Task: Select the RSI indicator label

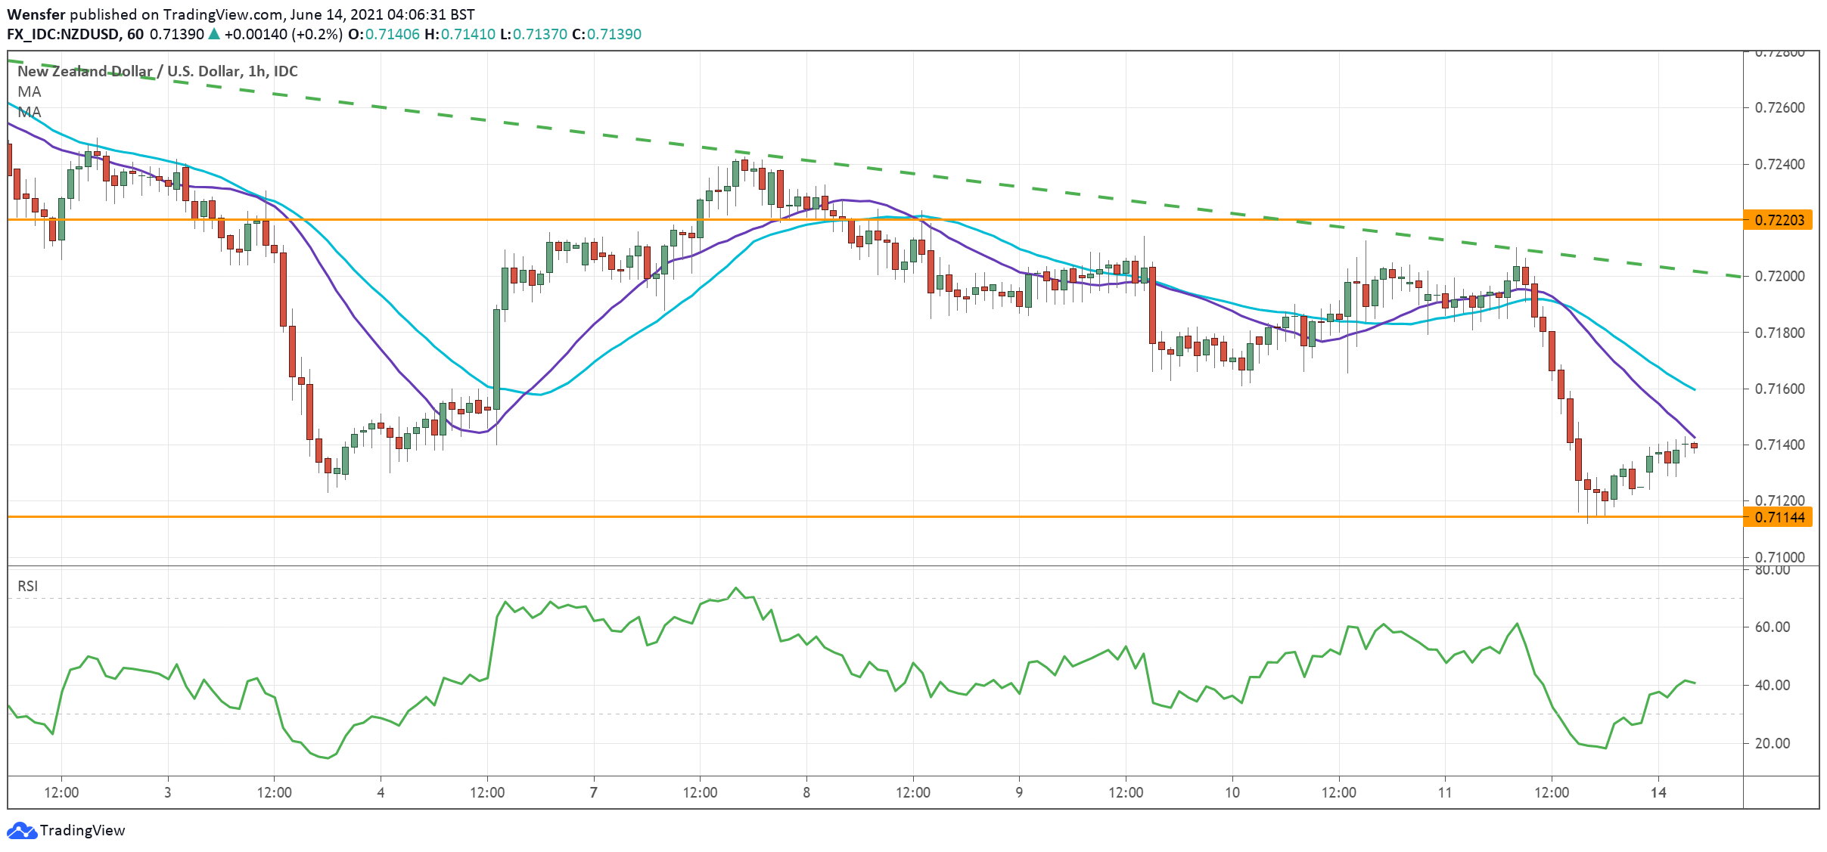Action: [28, 586]
